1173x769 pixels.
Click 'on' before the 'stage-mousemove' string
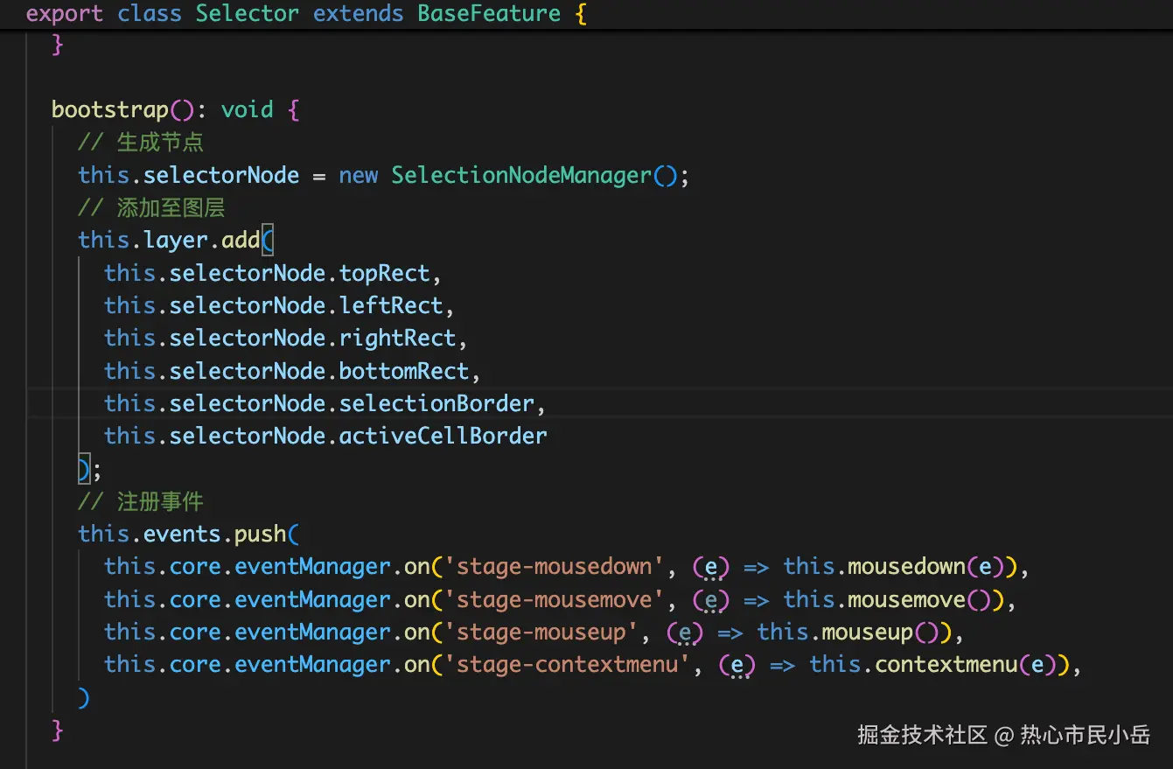[x=417, y=599]
